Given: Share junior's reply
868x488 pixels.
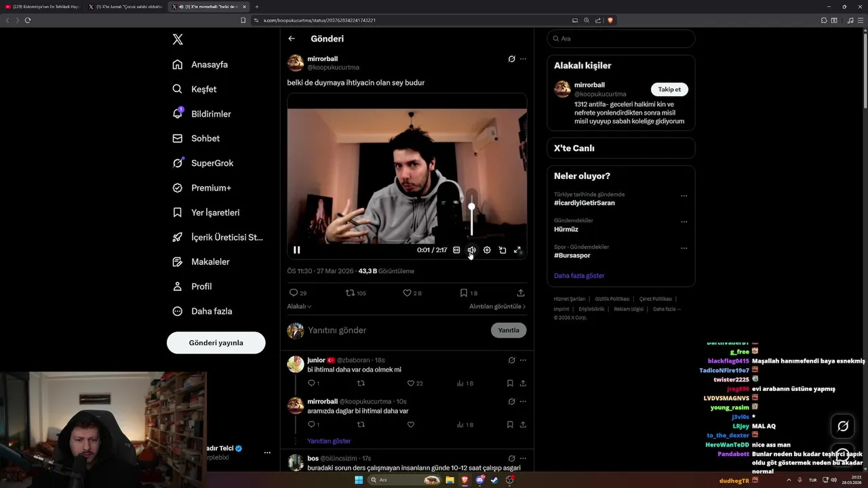Looking at the screenshot, I should pos(523,383).
